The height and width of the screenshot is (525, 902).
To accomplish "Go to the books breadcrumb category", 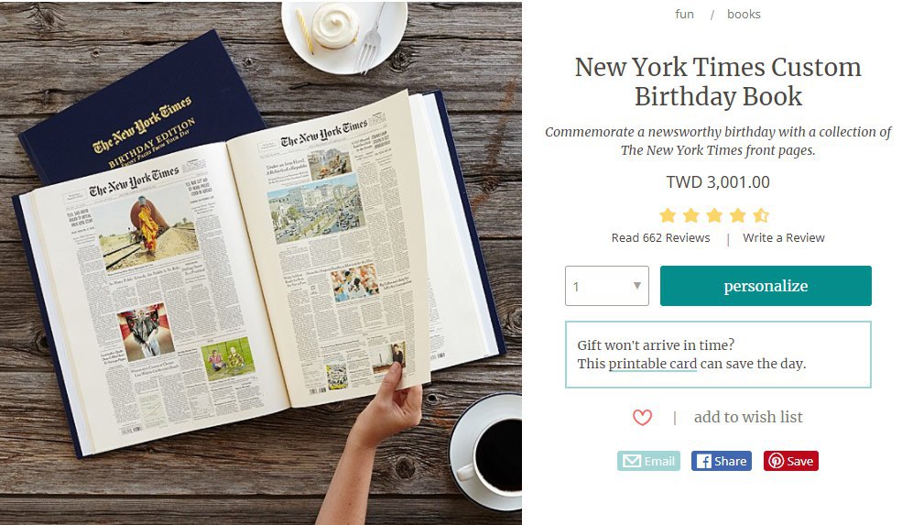I will (744, 14).
